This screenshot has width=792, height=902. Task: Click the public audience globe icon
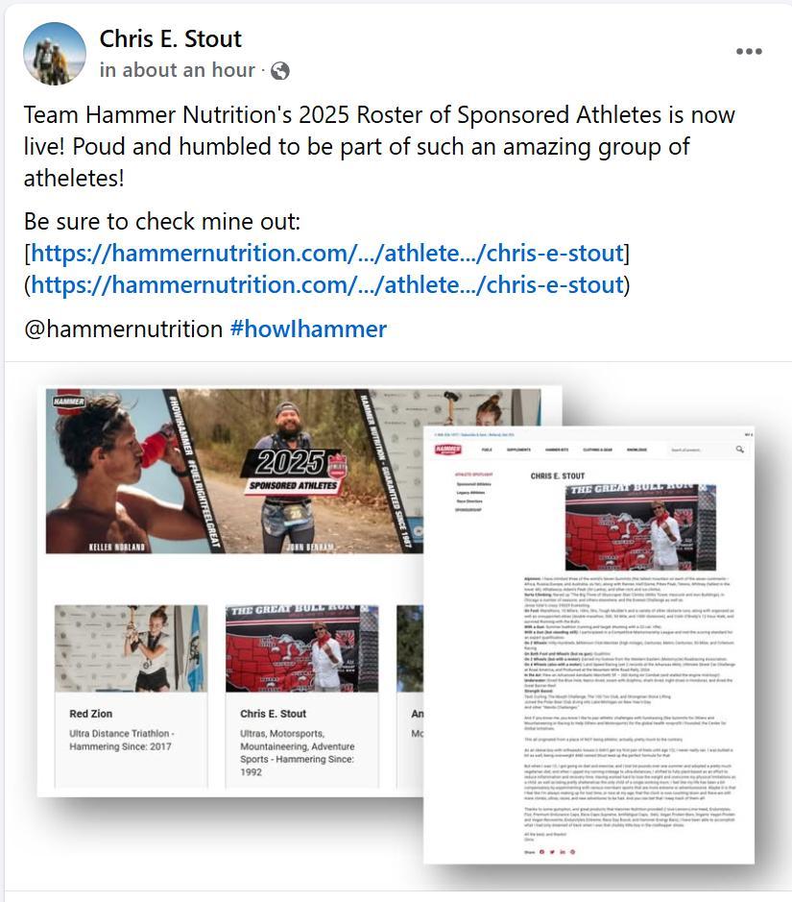pos(280,71)
